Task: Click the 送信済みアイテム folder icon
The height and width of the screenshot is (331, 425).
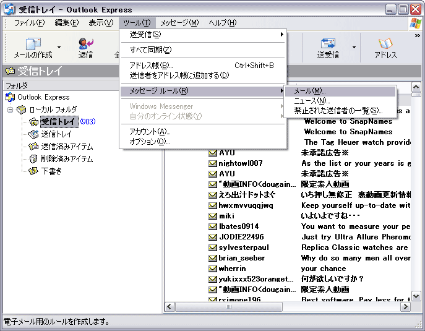Action: pyautogui.click(x=33, y=147)
